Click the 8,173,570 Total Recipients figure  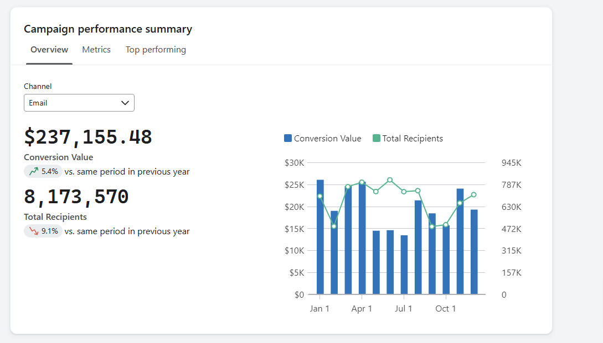pos(76,197)
